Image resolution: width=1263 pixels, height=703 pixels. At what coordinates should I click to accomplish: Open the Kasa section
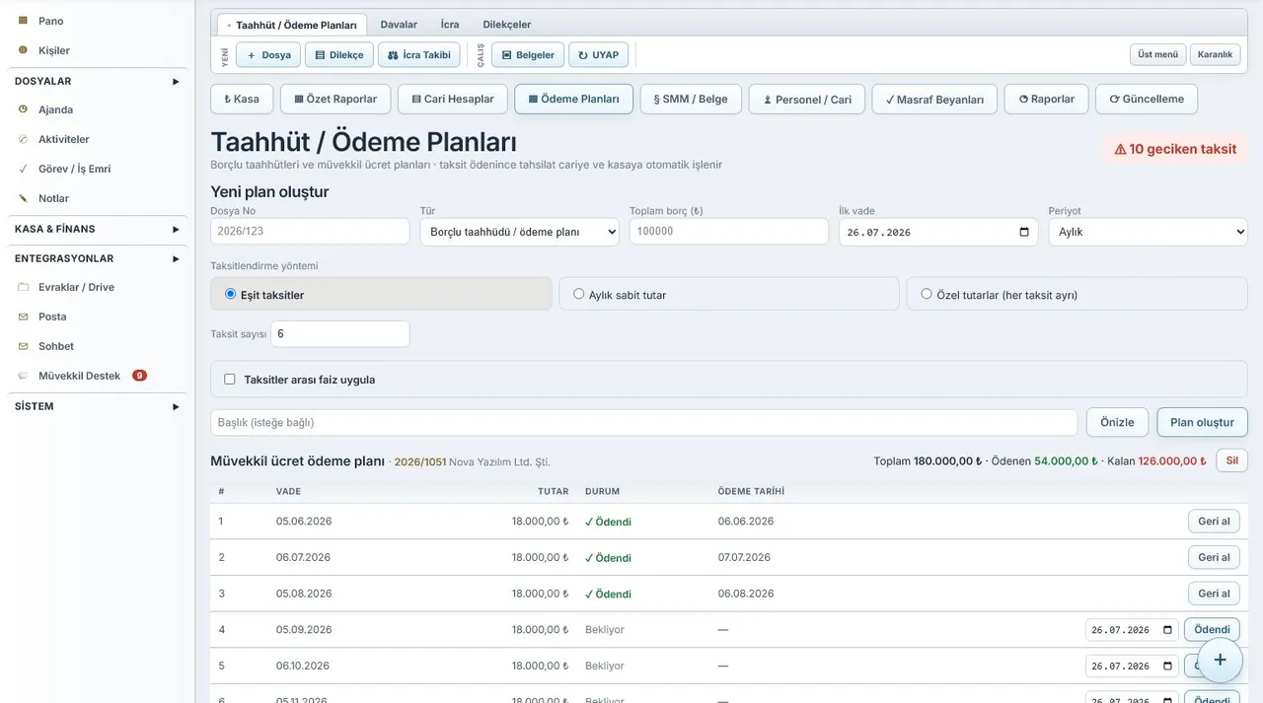[242, 99]
